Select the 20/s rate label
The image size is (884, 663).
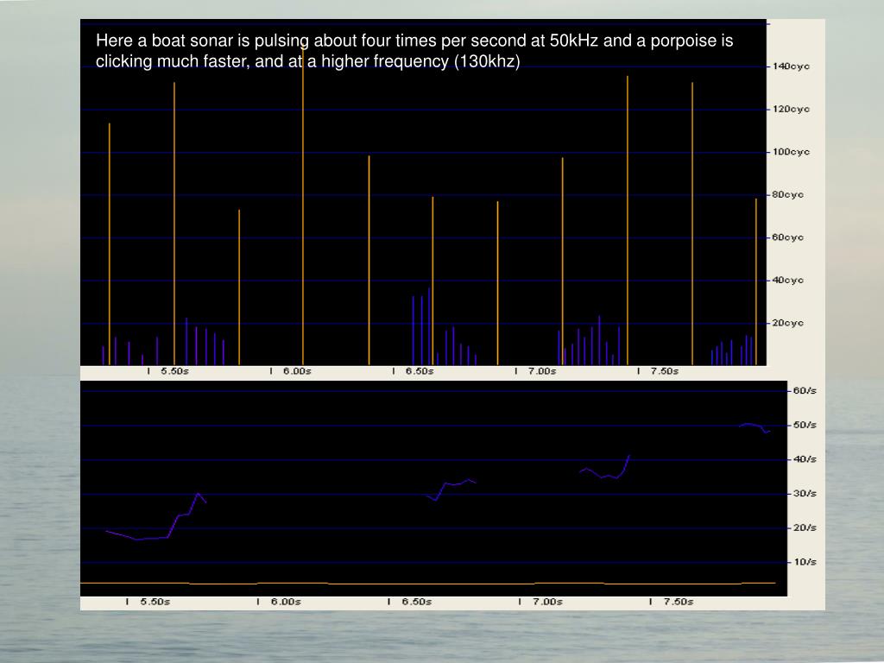click(805, 528)
